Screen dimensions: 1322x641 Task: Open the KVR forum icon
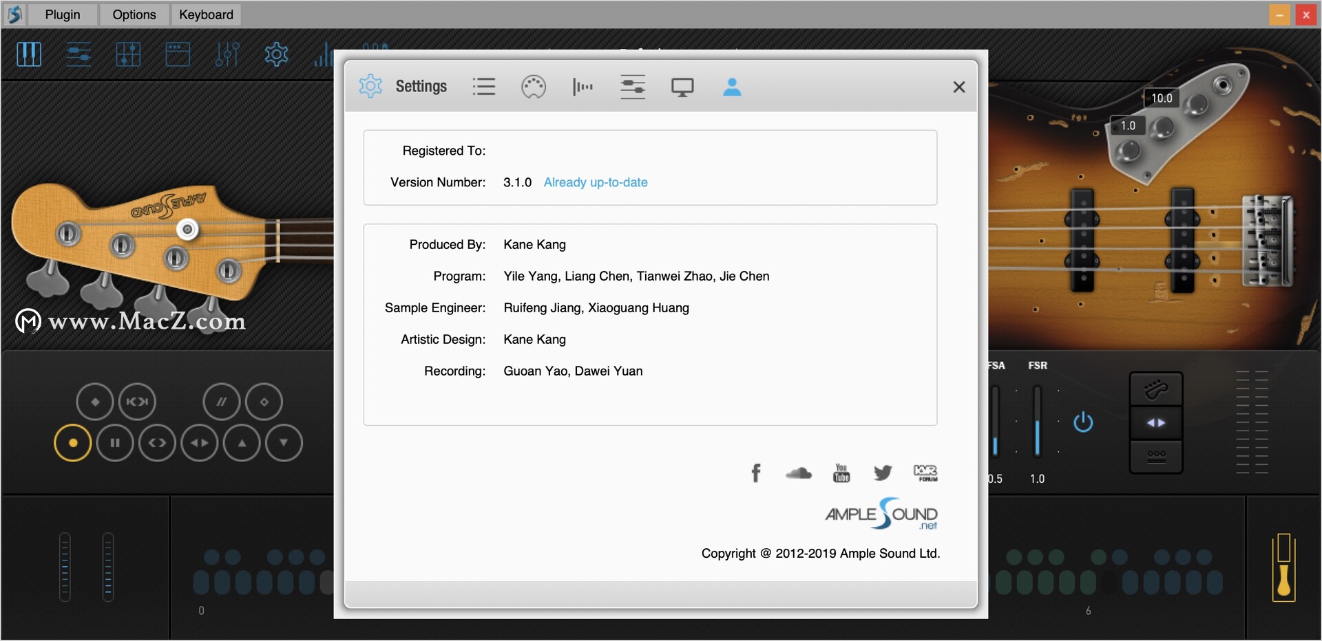coord(925,472)
